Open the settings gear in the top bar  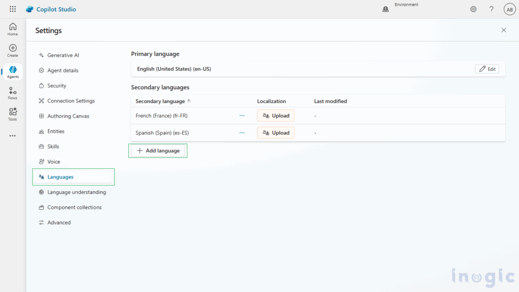(473, 9)
